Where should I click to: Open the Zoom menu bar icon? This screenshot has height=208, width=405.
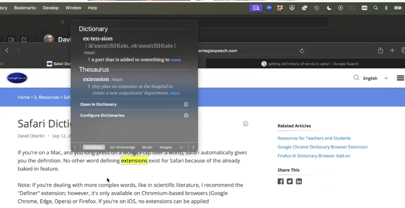269,8
